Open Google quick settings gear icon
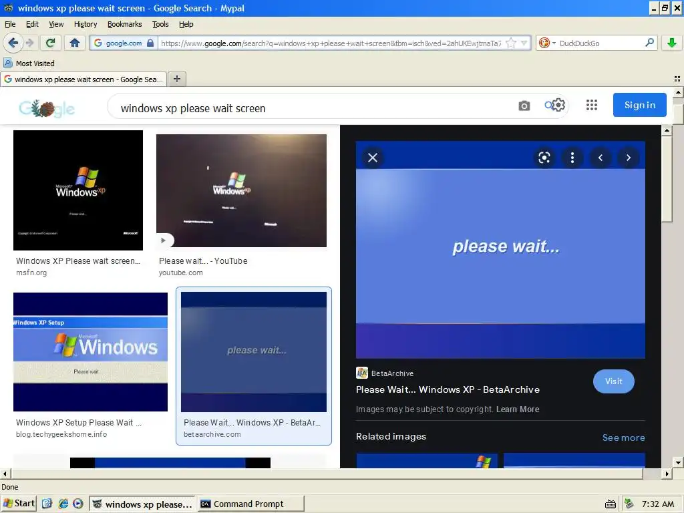684x513 pixels. coord(558,105)
